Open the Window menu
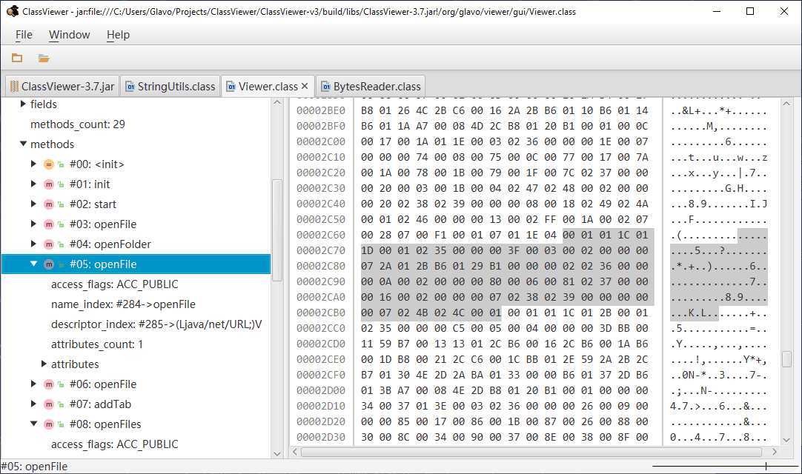The width and height of the screenshot is (802, 474). pos(69,35)
